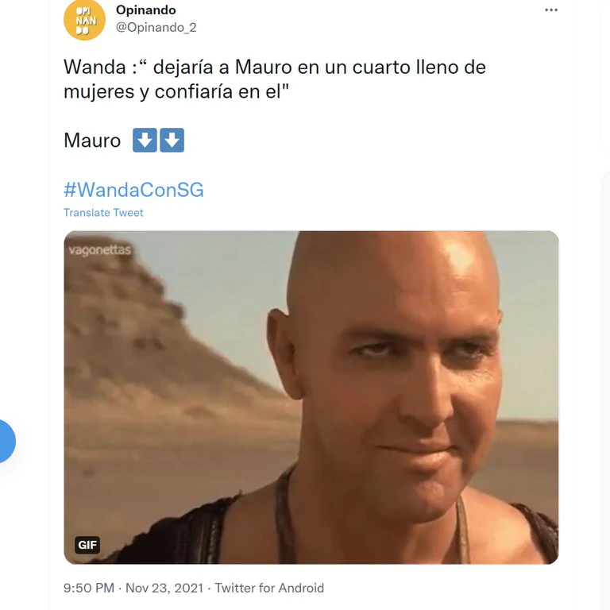Click the tweet text starting with Wanda
The image size is (610, 610).
(x=275, y=79)
